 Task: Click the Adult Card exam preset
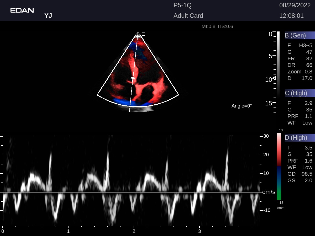[188, 16]
